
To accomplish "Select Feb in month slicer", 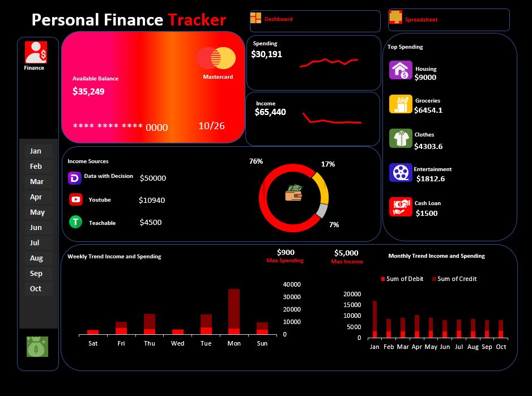I will (x=39, y=166).
